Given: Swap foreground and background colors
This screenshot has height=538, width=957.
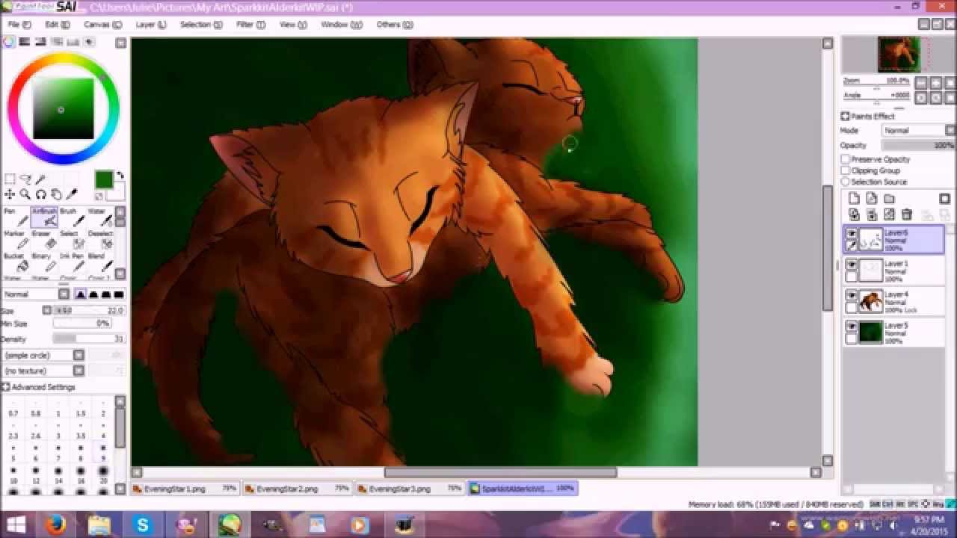Looking at the screenshot, I should click(x=120, y=176).
